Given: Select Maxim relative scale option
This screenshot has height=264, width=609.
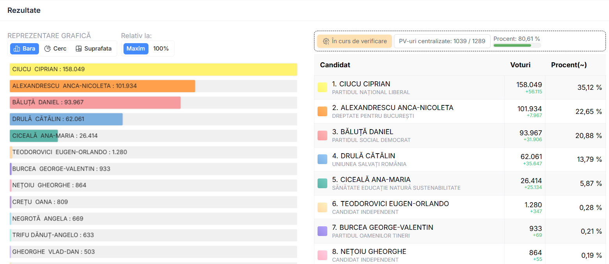Looking at the screenshot, I should point(136,49).
